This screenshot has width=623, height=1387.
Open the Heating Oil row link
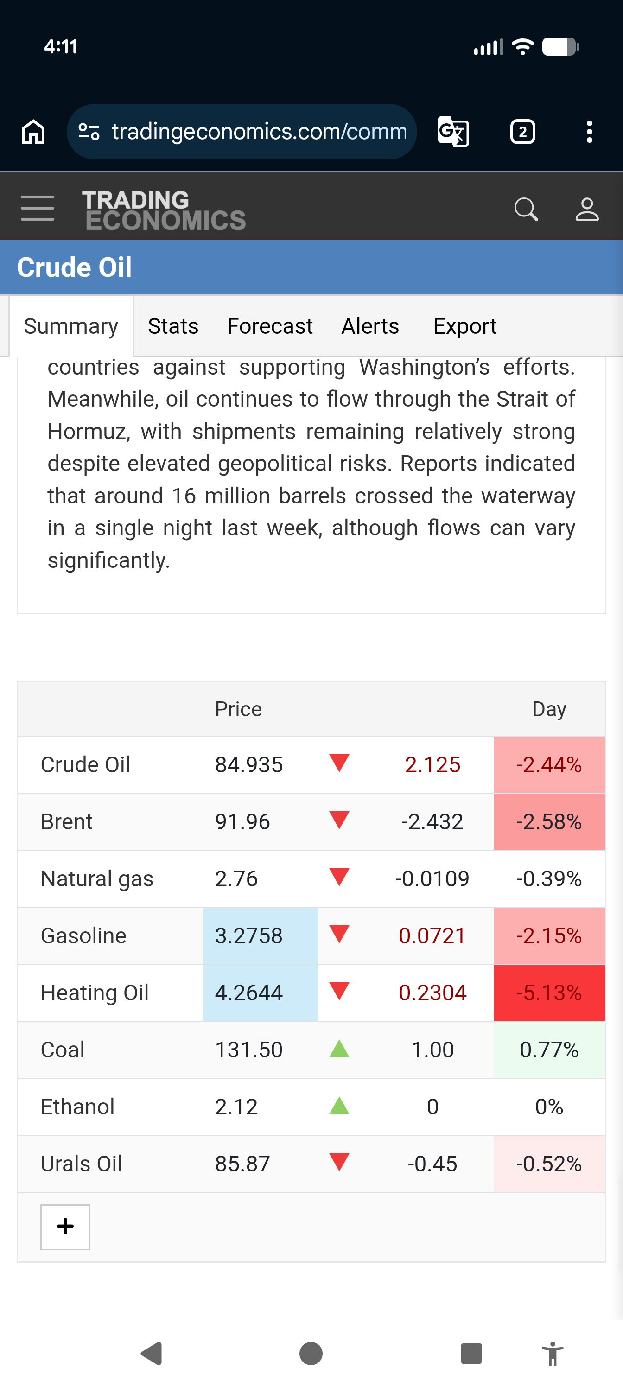tap(95, 993)
